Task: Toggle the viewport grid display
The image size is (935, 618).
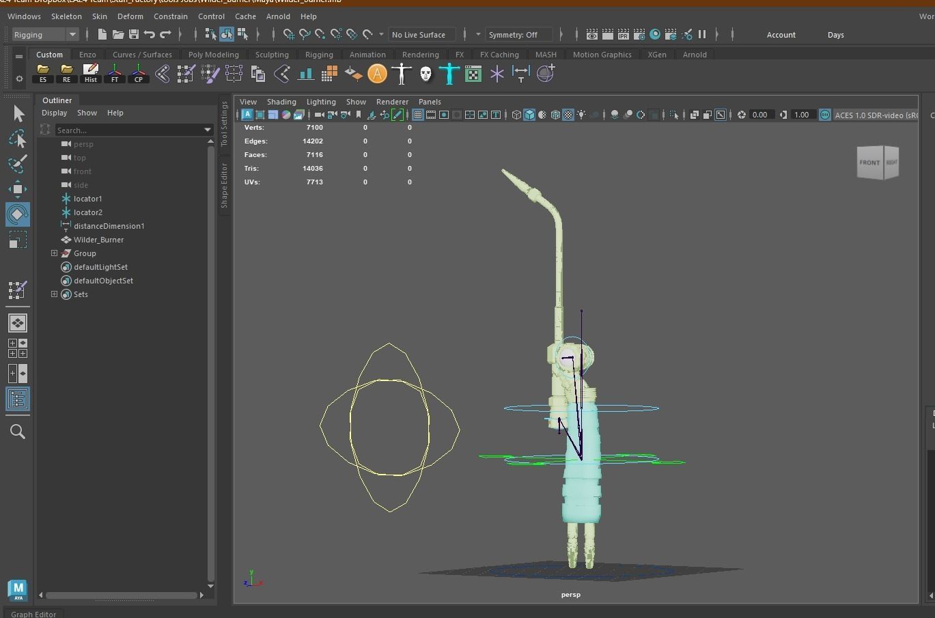Action: (417, 115)
